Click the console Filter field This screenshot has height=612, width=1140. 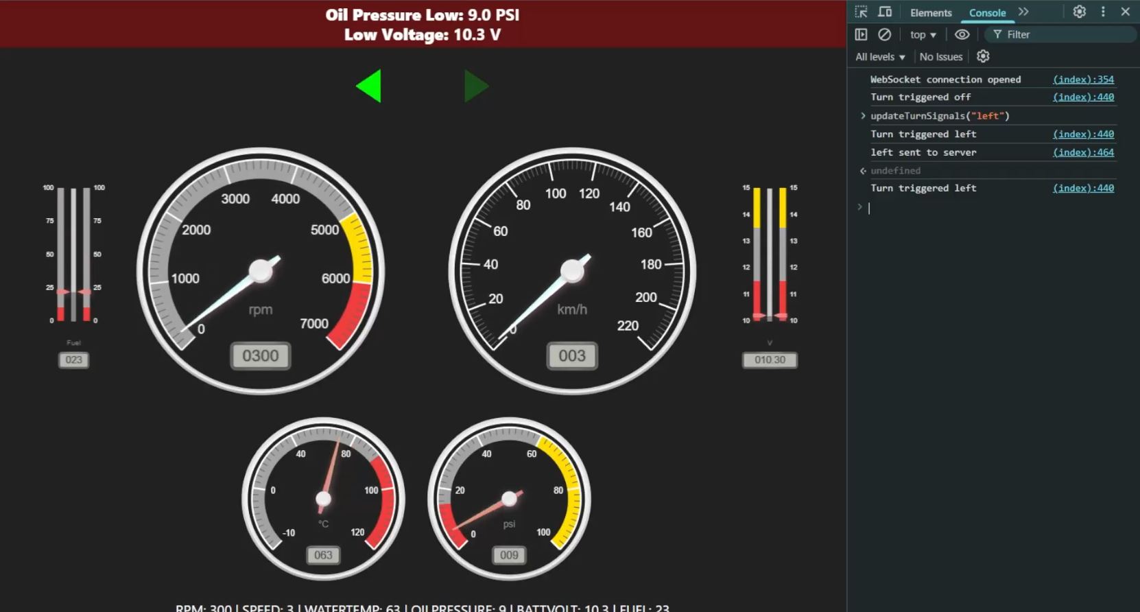coord(1060,34)
